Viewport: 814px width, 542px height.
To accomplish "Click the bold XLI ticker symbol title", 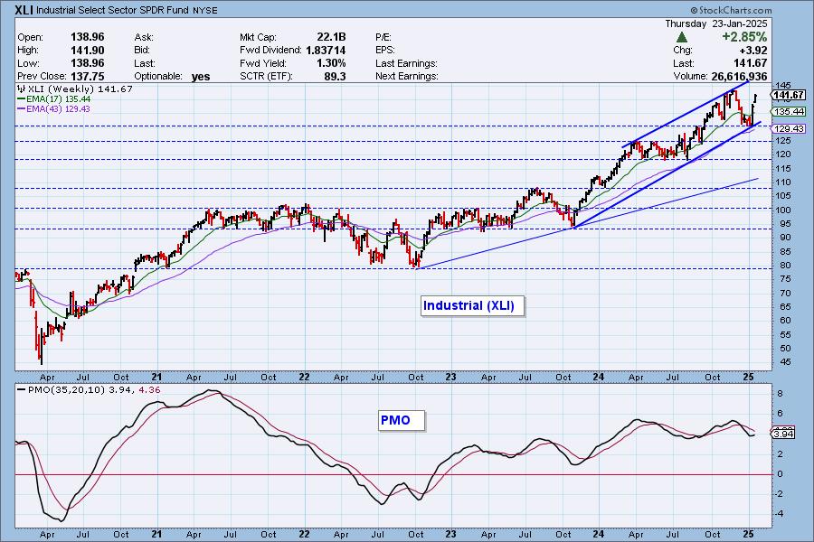I will click(x=24, y=10).
